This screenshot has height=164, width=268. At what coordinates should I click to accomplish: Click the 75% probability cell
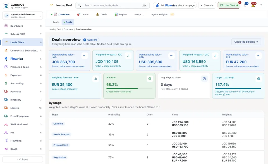(111, 158)
